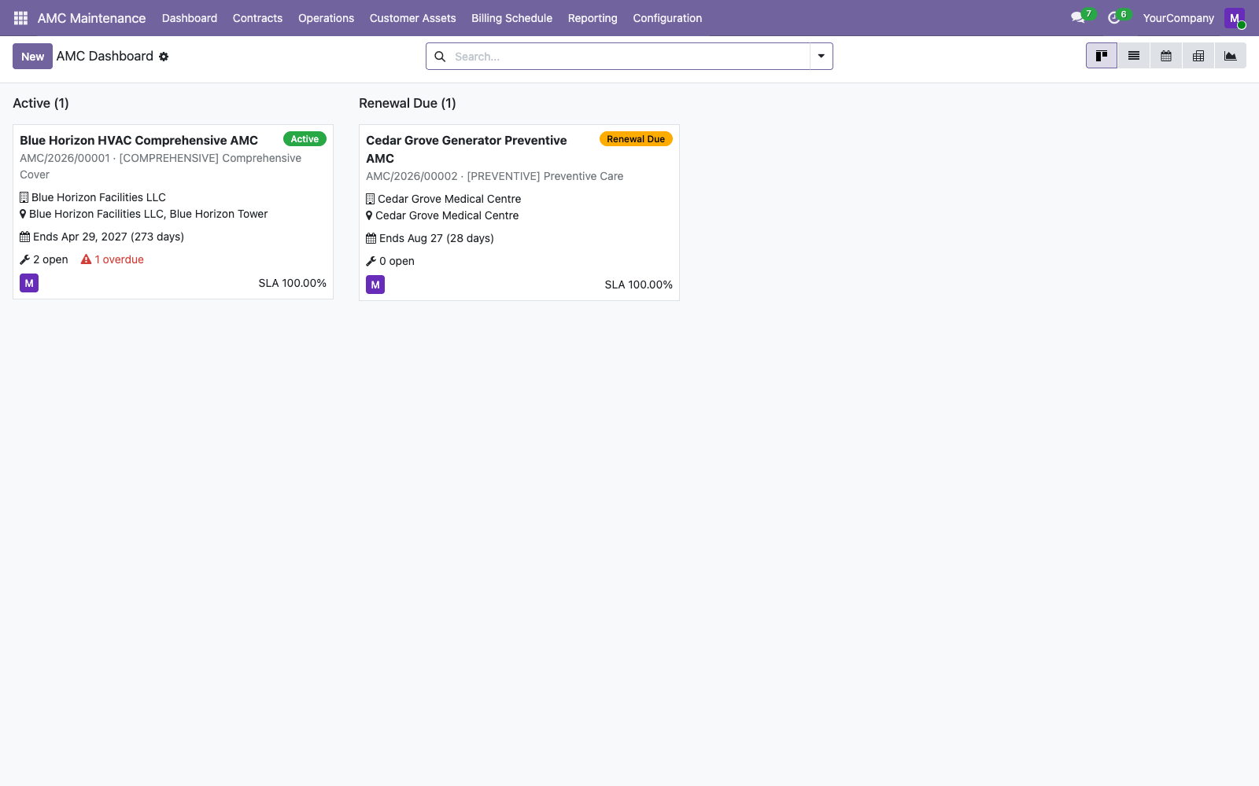Screen dimensions: 1259x786
Task: Switch to calendar view
Action: point(1166,56)
